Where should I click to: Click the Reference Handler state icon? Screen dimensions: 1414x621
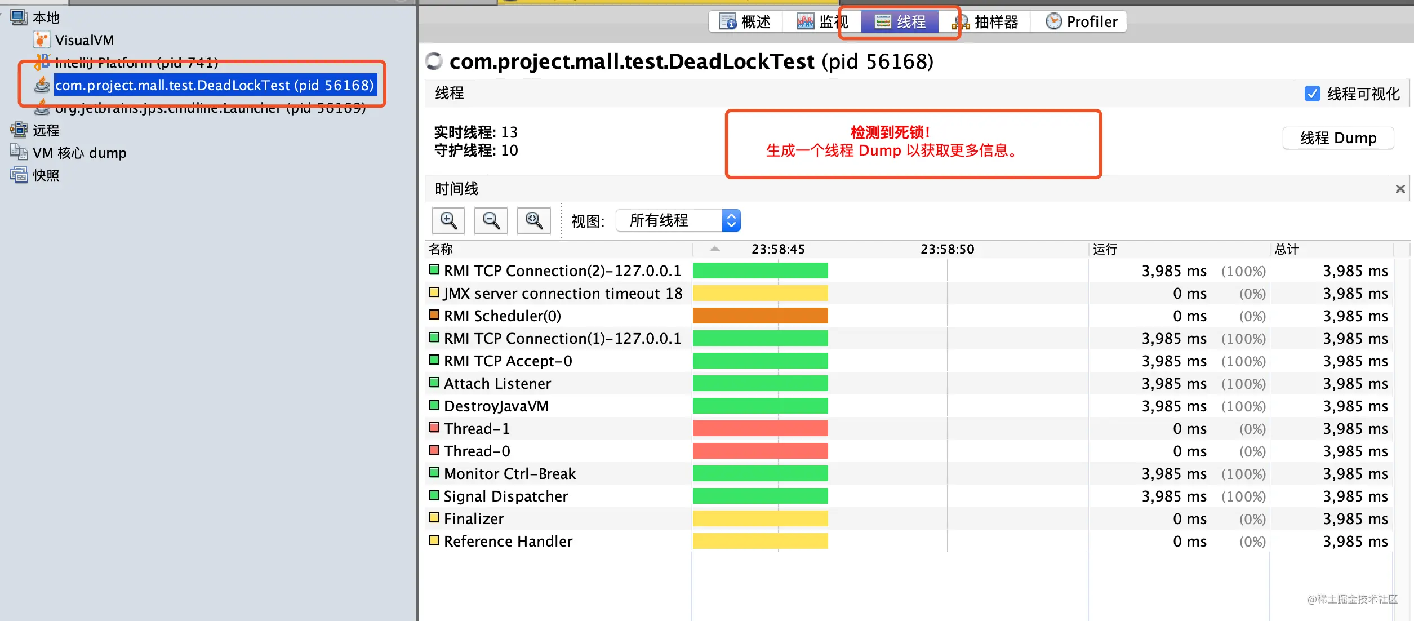(434, 540)
